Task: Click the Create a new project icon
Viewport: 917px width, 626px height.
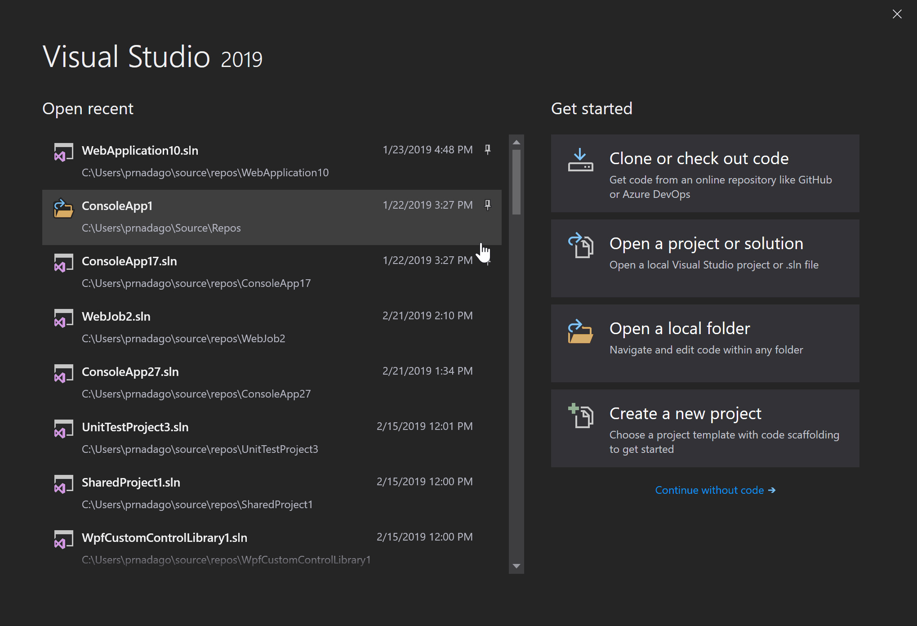Action: click(581, 413)
